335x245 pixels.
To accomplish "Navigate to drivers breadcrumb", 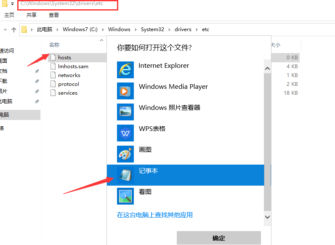I will [x=183, y=29].
